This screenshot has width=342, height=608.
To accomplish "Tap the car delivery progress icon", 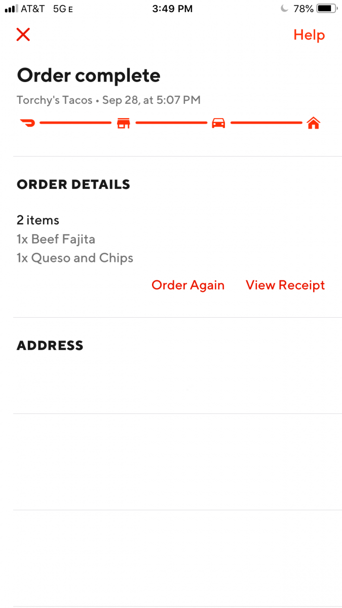I will 218,123.
